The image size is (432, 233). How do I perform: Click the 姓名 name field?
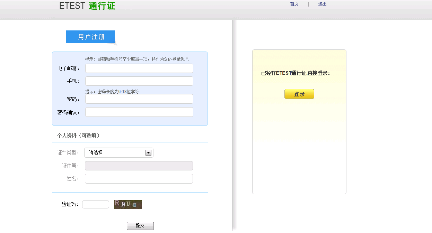click(x=139, y=179)
